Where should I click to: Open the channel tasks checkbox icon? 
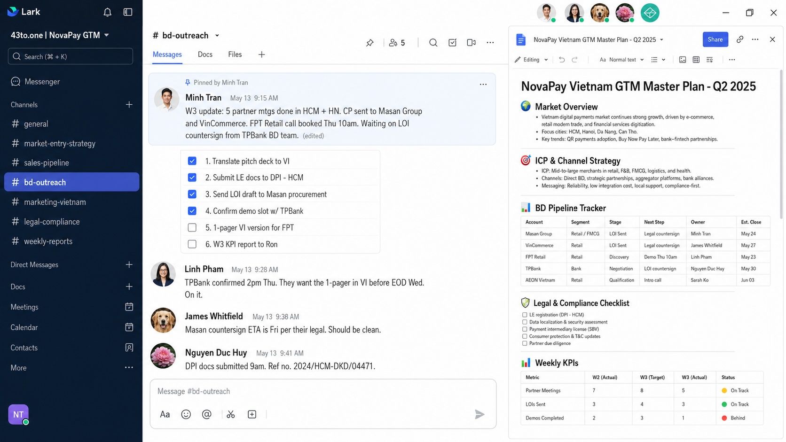click(x=452, y=43)
